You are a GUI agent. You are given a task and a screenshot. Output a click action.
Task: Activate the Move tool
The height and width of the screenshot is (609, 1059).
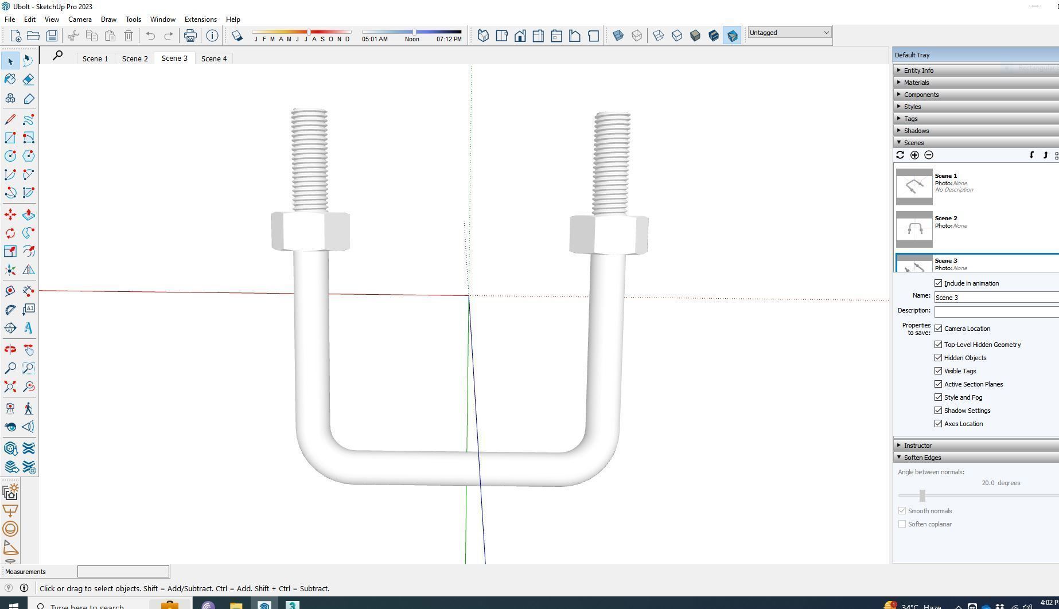[10, 214]
